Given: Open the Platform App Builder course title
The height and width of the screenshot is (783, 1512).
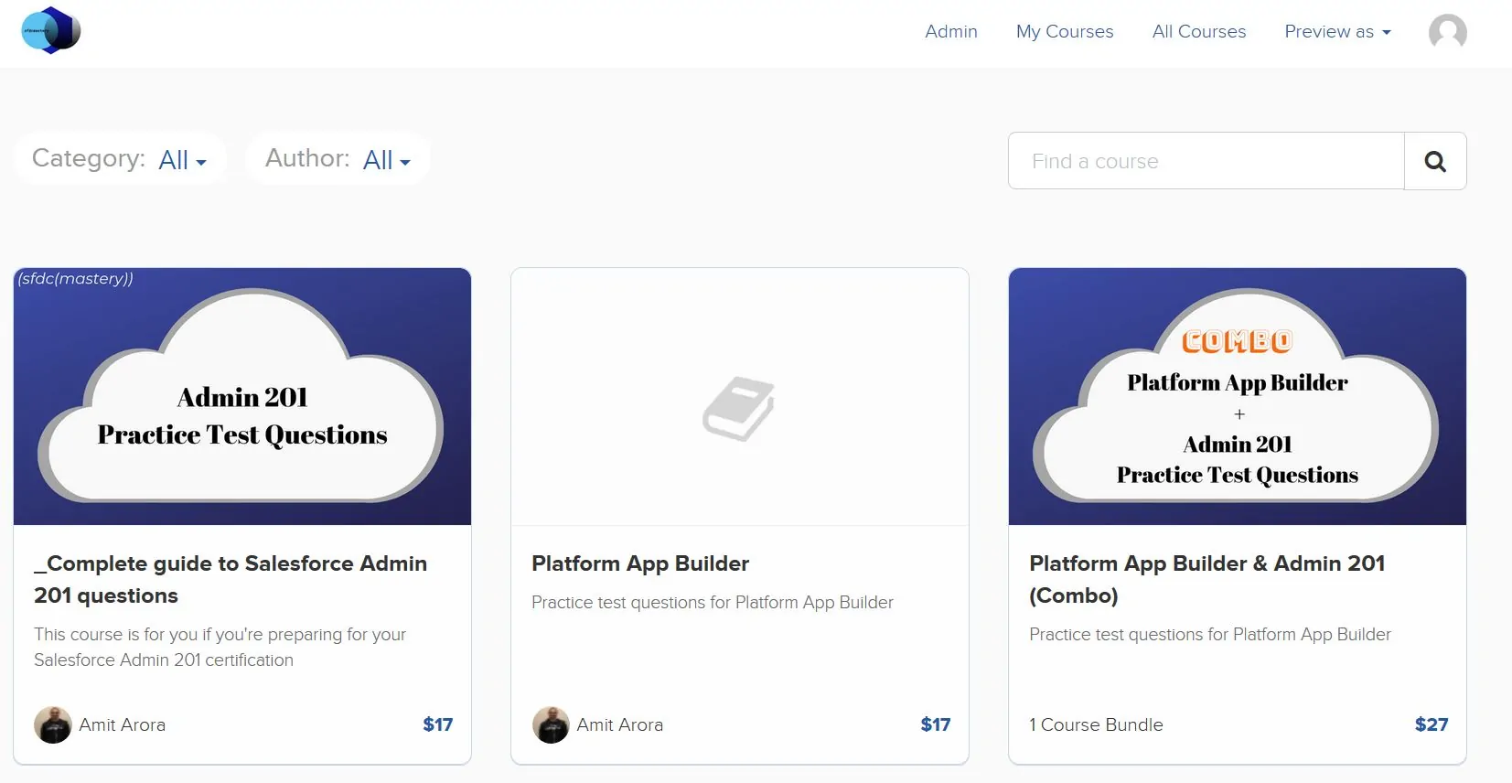Looking at the screenshot, I should tap(639, 563).
